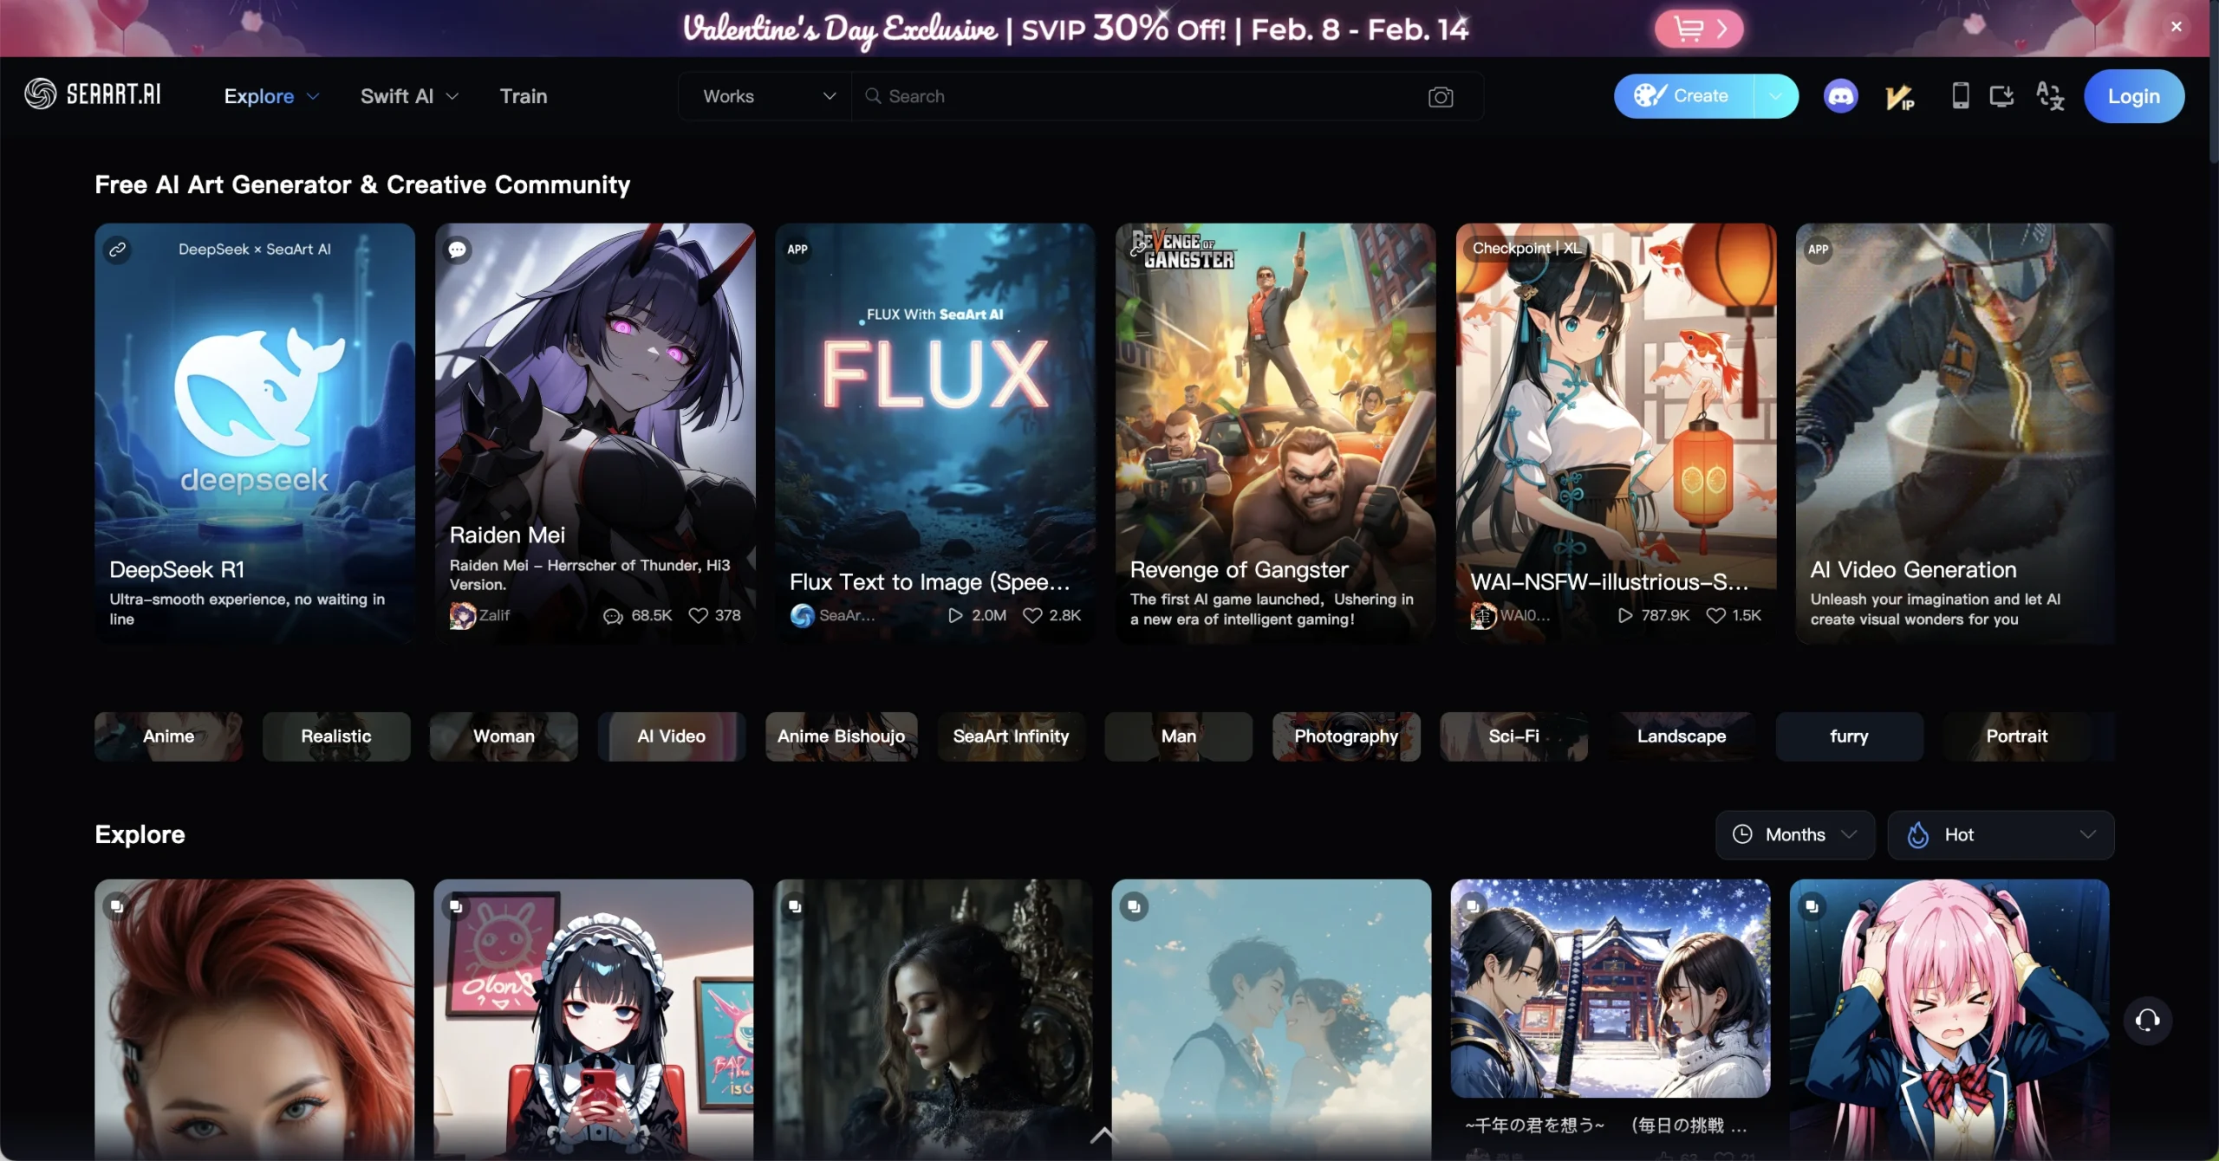Like the Flux Text to Image heart icon
Viewport: 2219px width, 1161px height.
[1032, 615]
